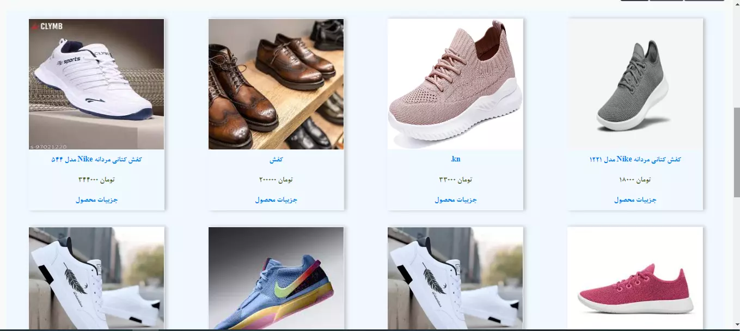Open title link کفش کتانی مردانه Nike مدل ۱۲۲۱
Viewport: 740px width, 331px height.
point(635,159)
